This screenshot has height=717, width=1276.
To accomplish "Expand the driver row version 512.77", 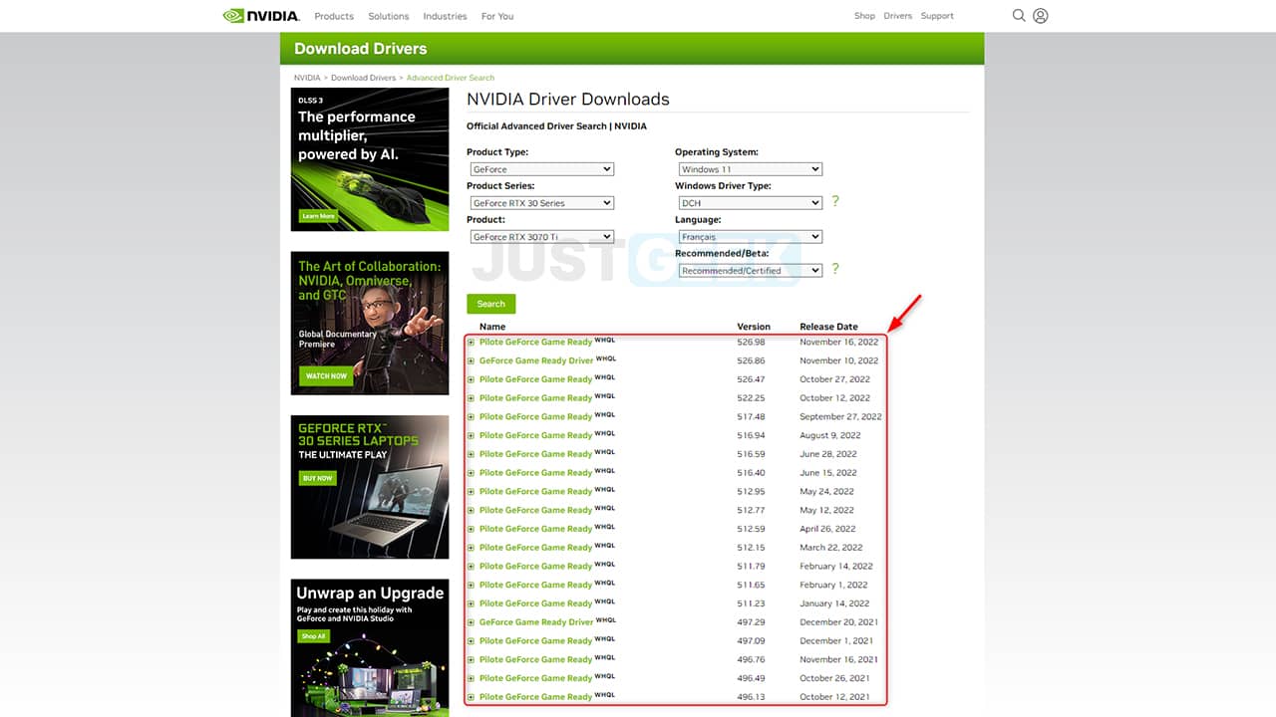I will [472, 511].
